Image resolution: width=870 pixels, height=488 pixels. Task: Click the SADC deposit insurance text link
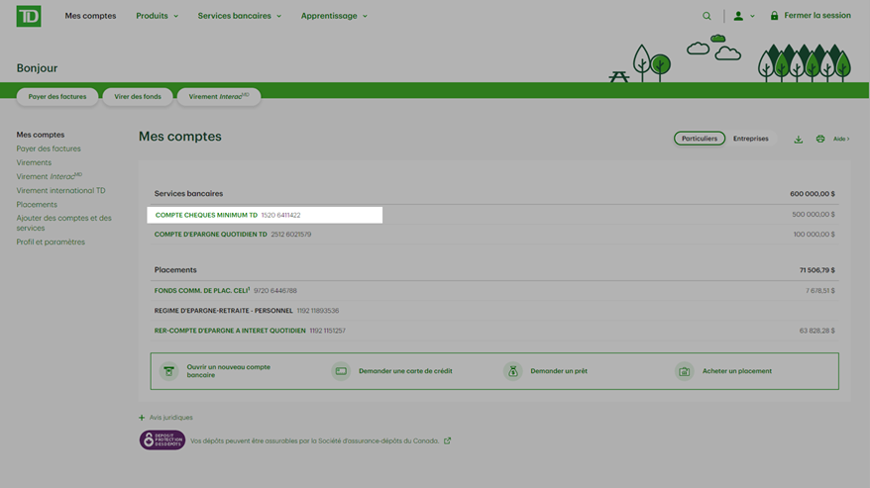314,440
